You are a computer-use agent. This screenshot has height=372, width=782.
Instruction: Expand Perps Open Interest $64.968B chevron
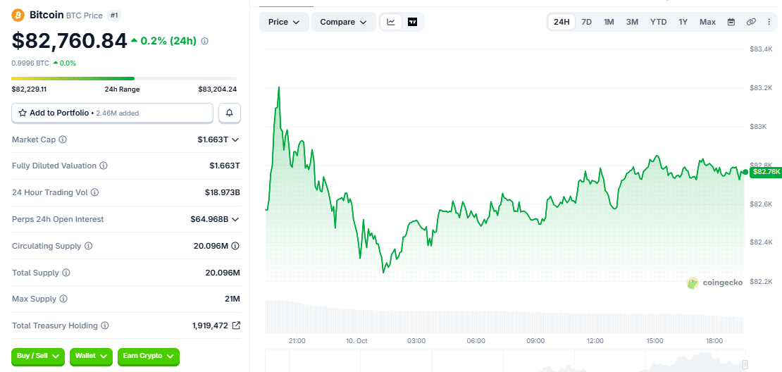point(235,219)
